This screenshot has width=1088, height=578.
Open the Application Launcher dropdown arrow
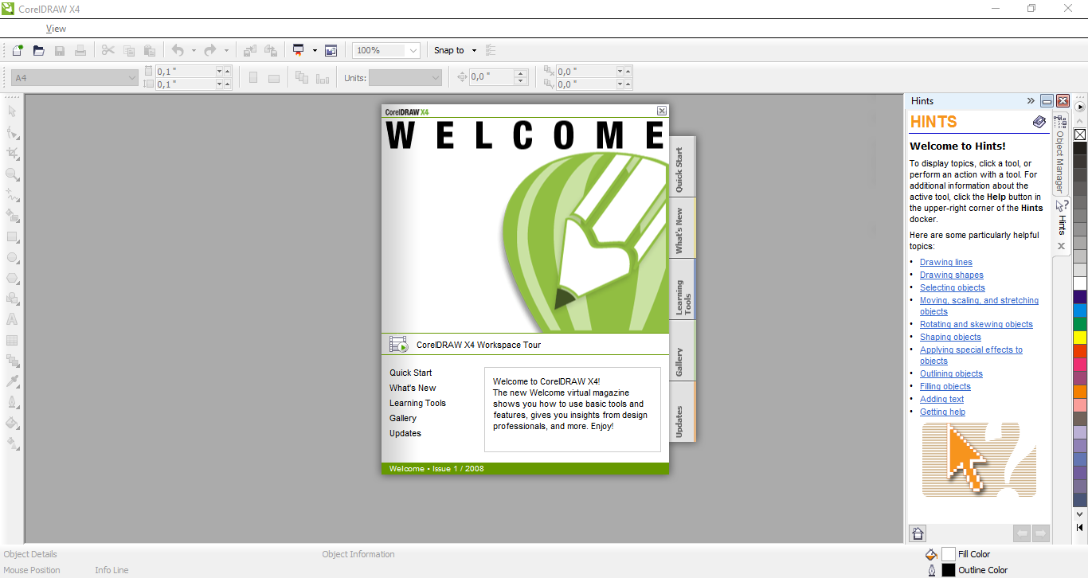tap(315, 50)
